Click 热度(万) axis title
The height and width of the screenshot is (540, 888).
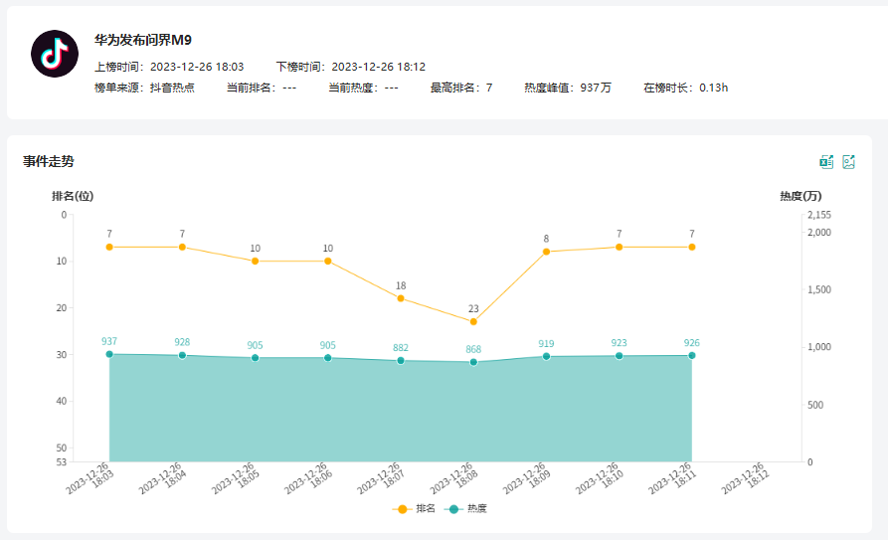click(x=800, y=196)
